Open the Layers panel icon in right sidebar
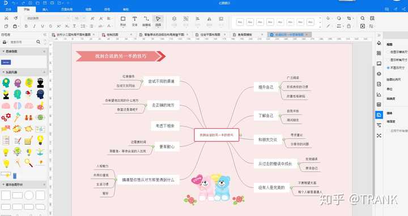408x216 pixels. coord(379,74)
